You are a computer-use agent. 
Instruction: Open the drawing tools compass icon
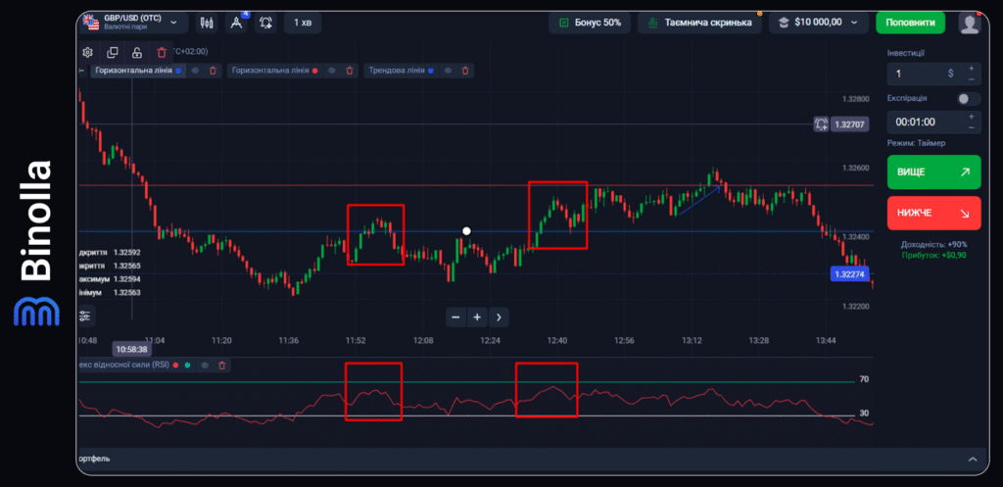coord(236,22)
